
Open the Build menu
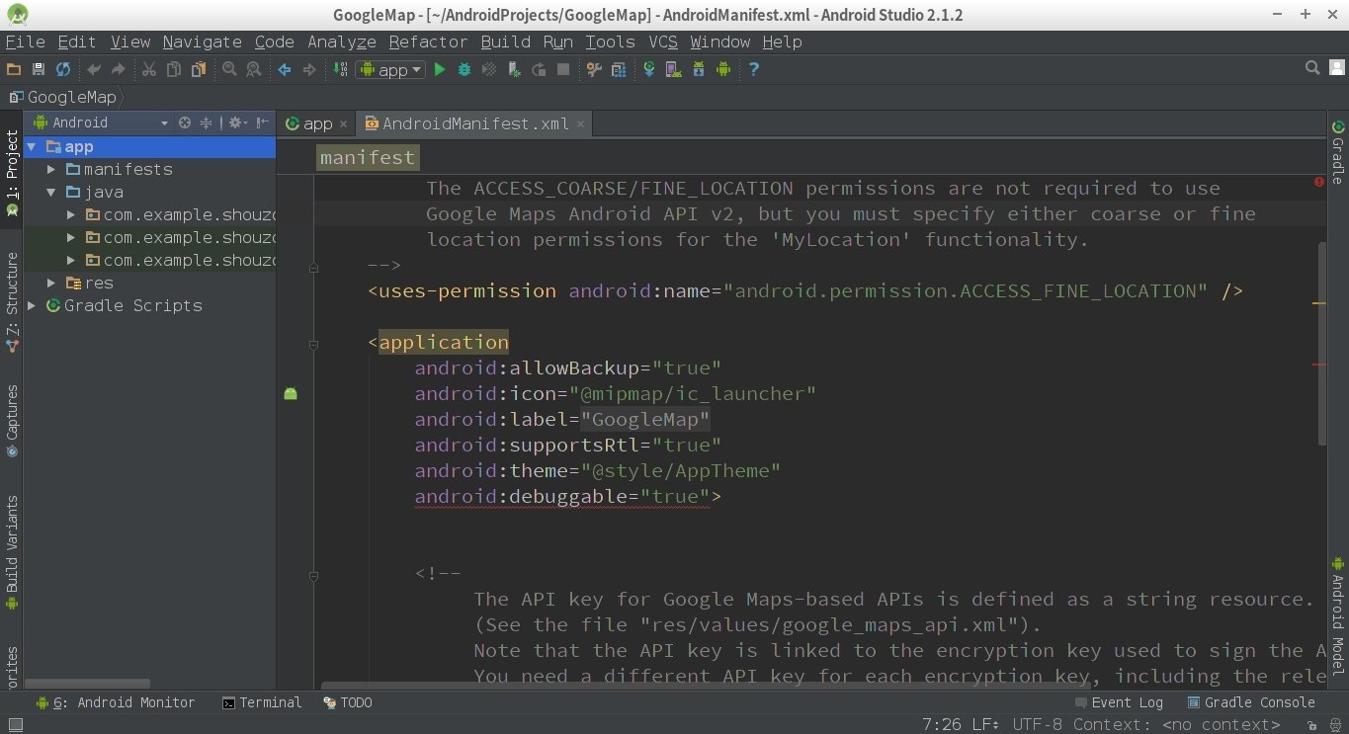click(x=506, y=41)
